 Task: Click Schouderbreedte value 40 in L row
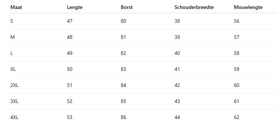tap(177, 53)
